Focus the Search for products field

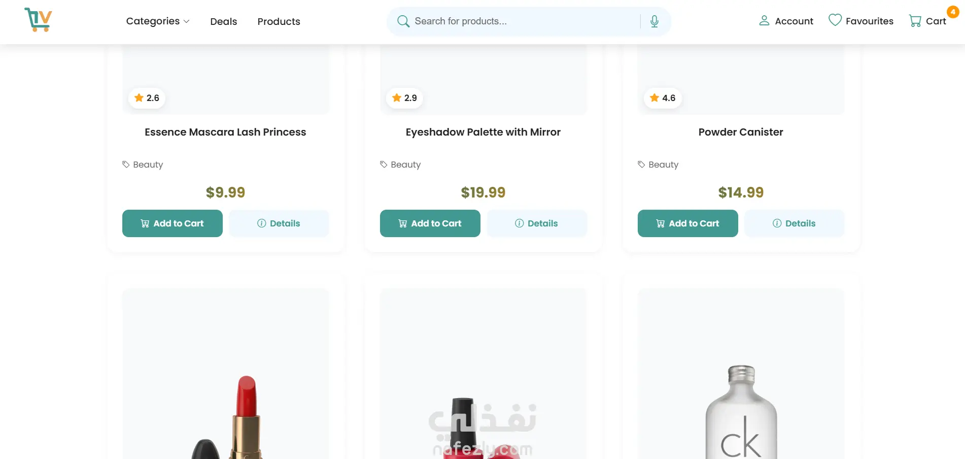523,21
